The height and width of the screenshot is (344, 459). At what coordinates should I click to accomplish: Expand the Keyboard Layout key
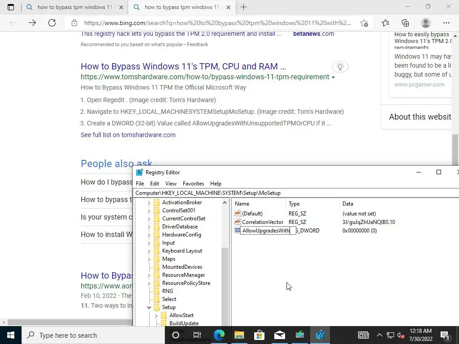pyautogui.click(x=149, y=251)
